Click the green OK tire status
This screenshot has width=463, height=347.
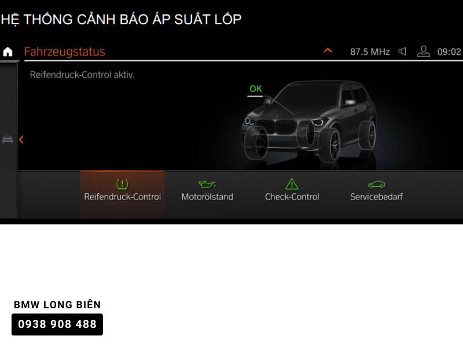(x=256, y=89)
